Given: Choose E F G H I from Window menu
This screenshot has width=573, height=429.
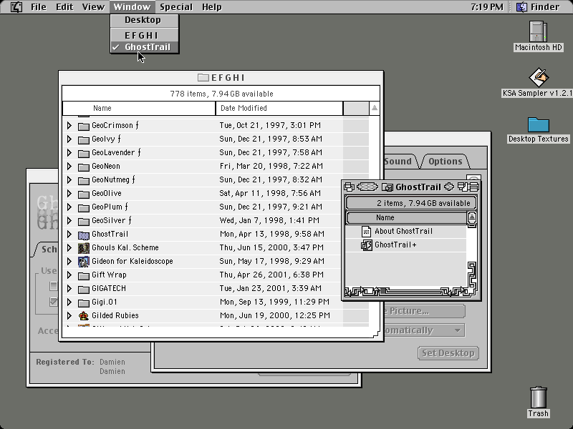Looking at the screenshot, I should (x=145, y=35).
